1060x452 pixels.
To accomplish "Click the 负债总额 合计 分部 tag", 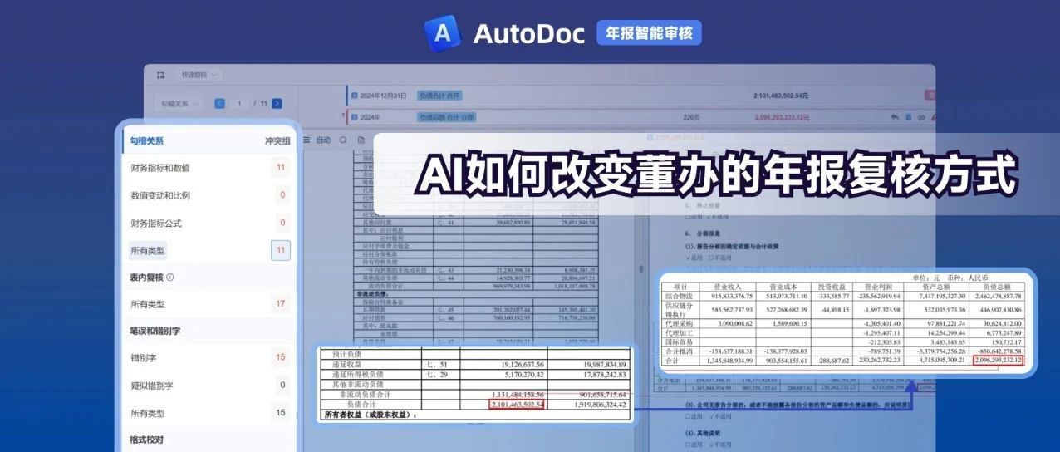I will tap(446, 118).
